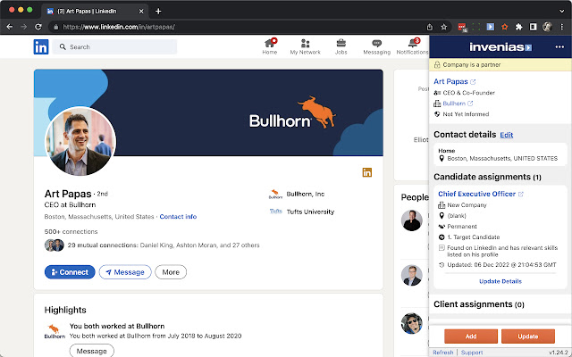Click the site lock icon in address bar
572x357 pixels.
55,27
